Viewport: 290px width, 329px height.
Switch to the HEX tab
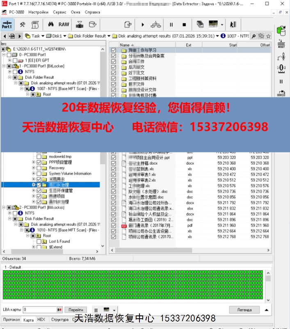[41, 320]
